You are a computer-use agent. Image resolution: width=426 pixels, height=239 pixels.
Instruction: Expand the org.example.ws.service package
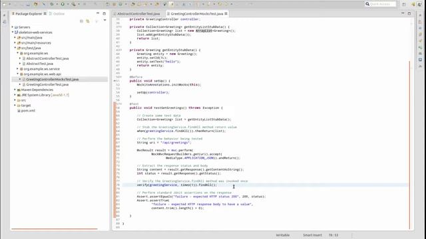[x=18, y=69]
